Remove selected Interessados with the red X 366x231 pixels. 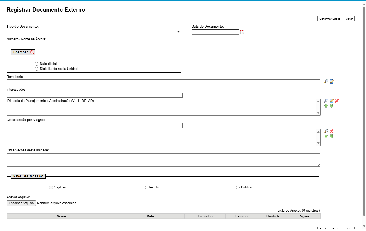point(337,101)
